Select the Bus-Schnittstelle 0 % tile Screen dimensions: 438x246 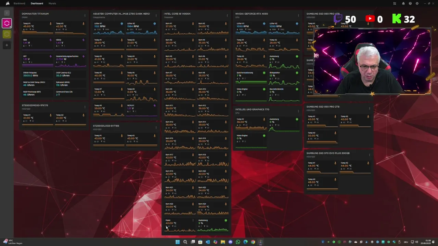point(284,94)
